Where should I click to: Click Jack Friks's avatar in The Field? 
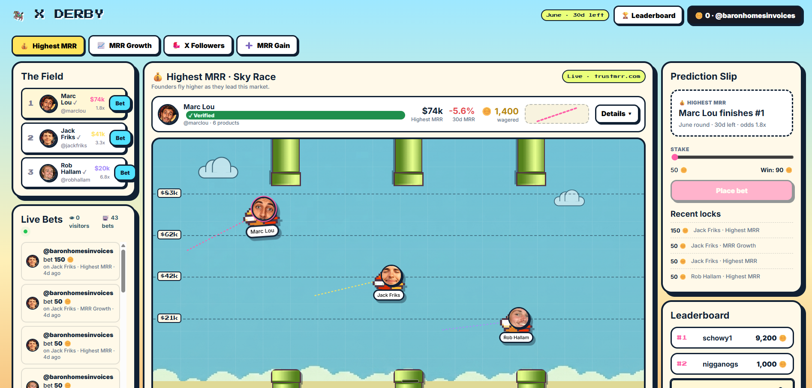(48, 138)
